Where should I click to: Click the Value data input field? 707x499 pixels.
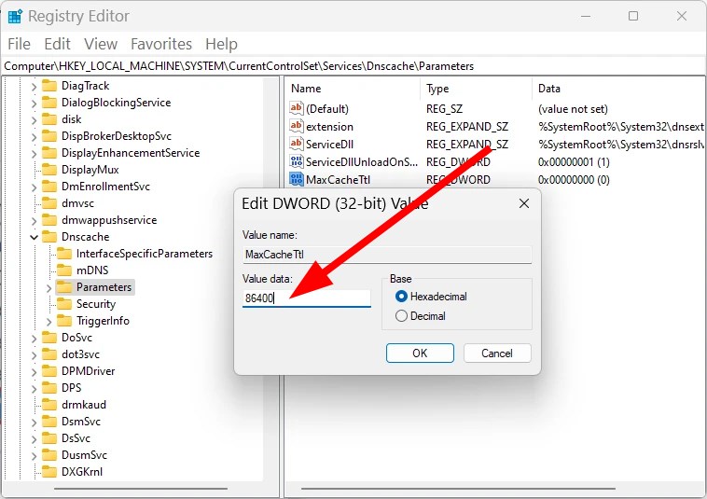[307, 298]
